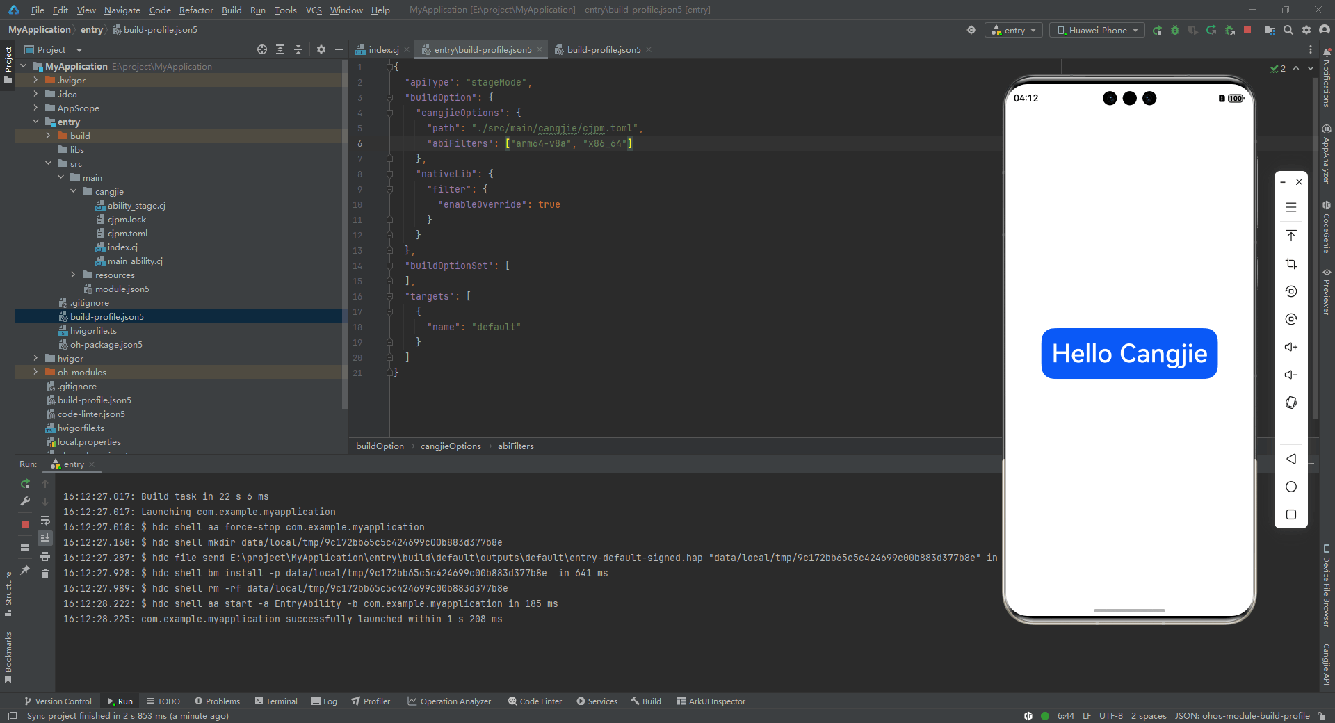Stop process in the Run panel
This screenshot has height=723, width=1335.
[25, 524]
